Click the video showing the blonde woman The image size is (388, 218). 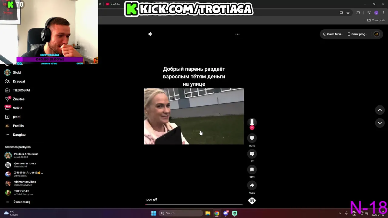[194, 116]
